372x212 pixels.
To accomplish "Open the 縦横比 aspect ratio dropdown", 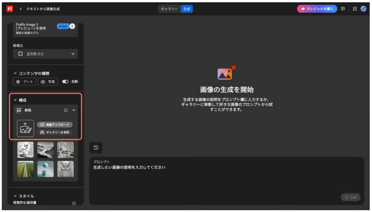I will click(x=45, y=54).
